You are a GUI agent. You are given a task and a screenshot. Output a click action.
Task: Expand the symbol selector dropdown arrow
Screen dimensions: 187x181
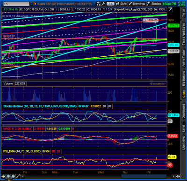coord(31,4)
